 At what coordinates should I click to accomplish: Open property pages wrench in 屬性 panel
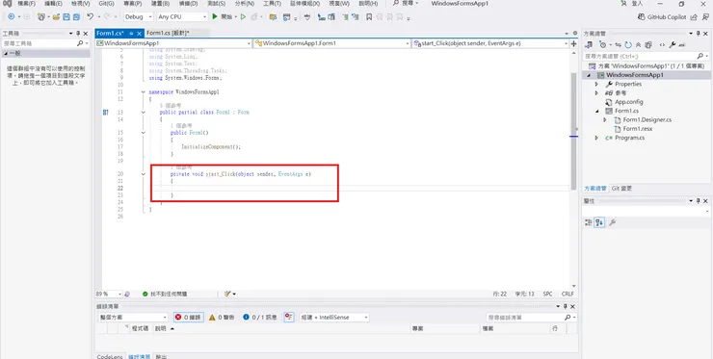612,222
